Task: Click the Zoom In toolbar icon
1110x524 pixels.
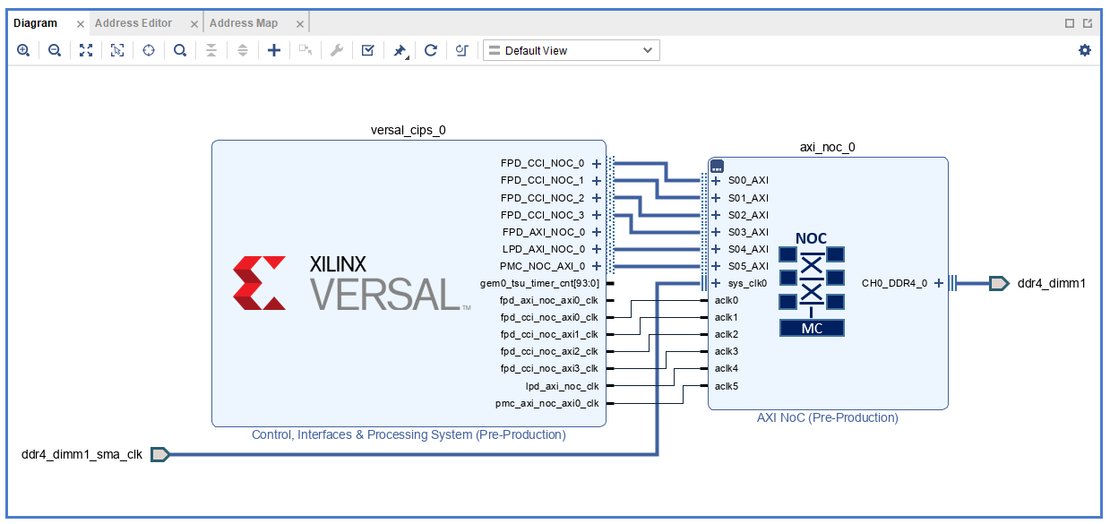Action: pyautogui.click(x=23, y=50)
